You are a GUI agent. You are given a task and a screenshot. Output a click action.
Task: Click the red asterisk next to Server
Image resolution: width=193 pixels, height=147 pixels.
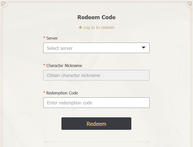(x=44, y=37)
